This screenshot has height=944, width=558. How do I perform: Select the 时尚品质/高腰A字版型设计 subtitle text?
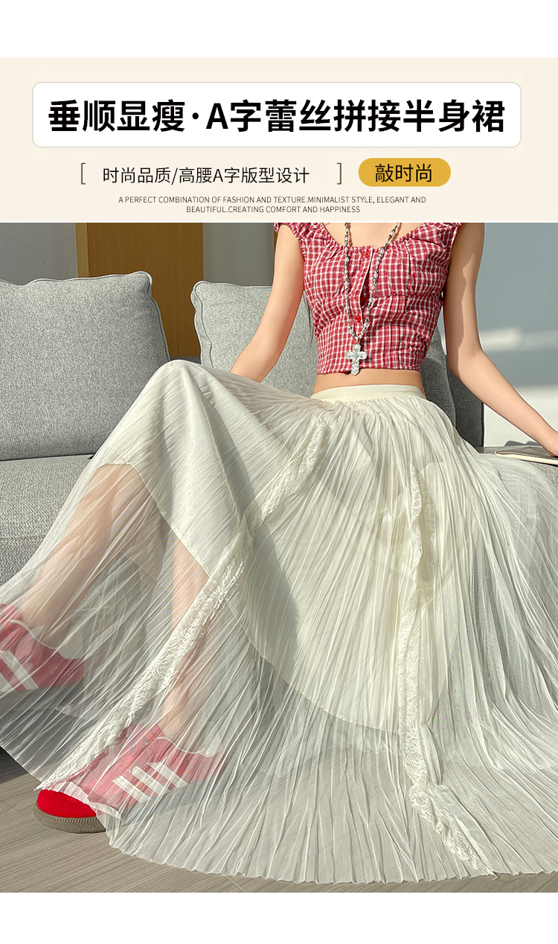click(205, 176)
